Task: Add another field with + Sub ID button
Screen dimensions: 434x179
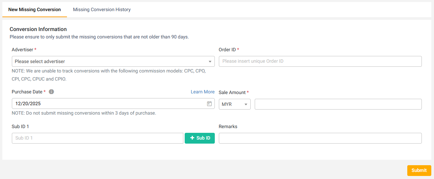Action: (x=200, y=138)
